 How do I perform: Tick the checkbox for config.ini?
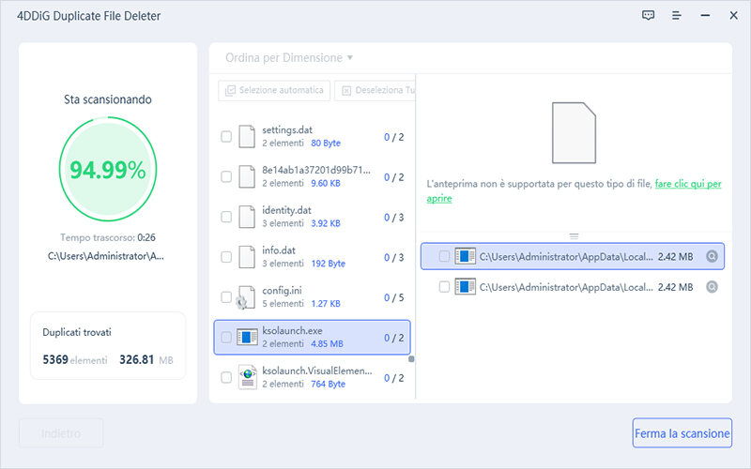tap(226, 297)
